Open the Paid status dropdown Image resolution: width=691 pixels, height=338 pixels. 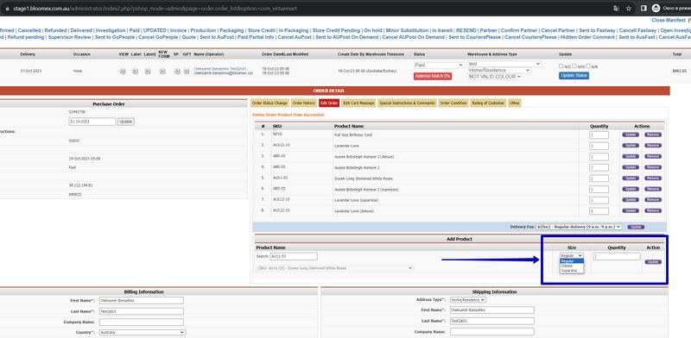click(x=439, y=66)
